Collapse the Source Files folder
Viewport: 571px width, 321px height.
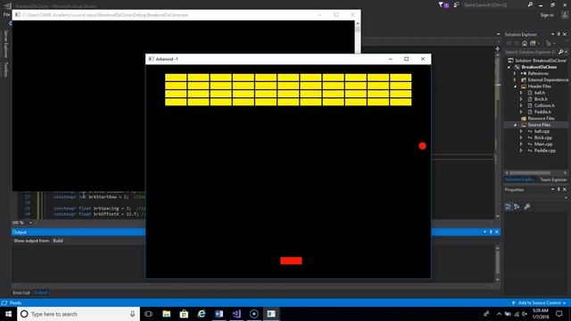[x=515, y=125]
